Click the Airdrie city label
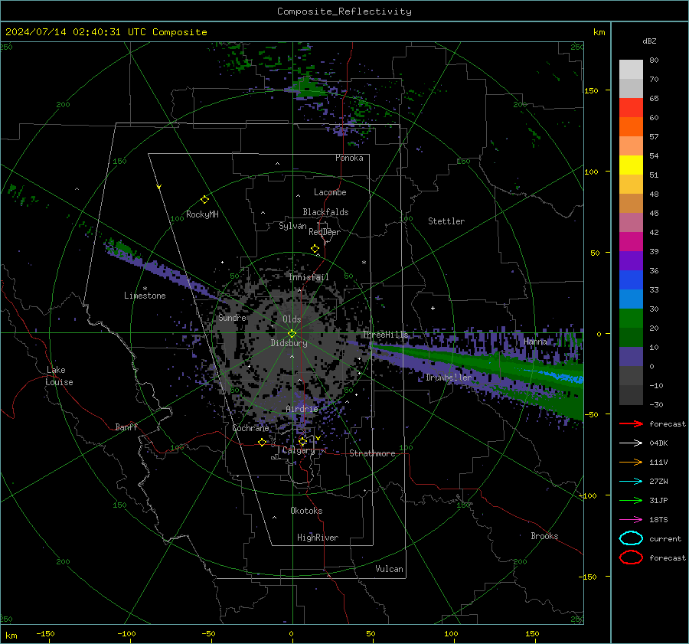689x644 pixels. (x=302, y=409)
